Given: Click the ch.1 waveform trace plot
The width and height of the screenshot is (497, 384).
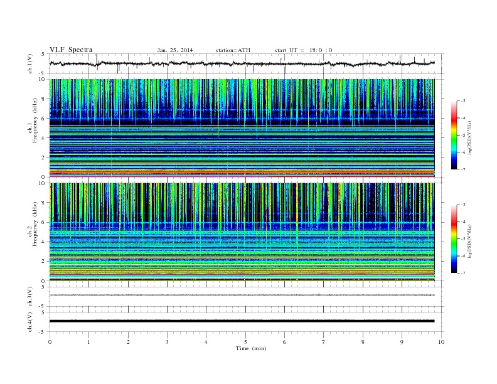Looking at the screenshot, I should pyautogui.click(x=247, y=63).
